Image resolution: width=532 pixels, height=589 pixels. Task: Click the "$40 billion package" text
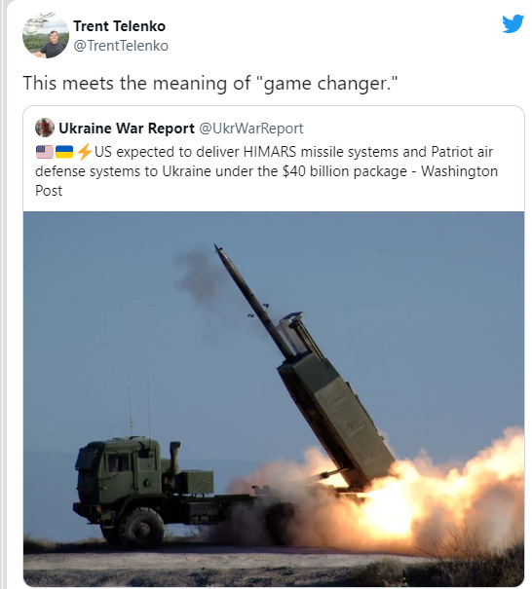pyautogui.click(x=345, y=171)
